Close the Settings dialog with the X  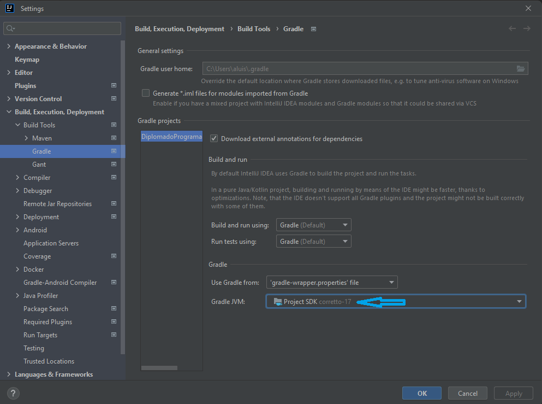pos(528,8)
